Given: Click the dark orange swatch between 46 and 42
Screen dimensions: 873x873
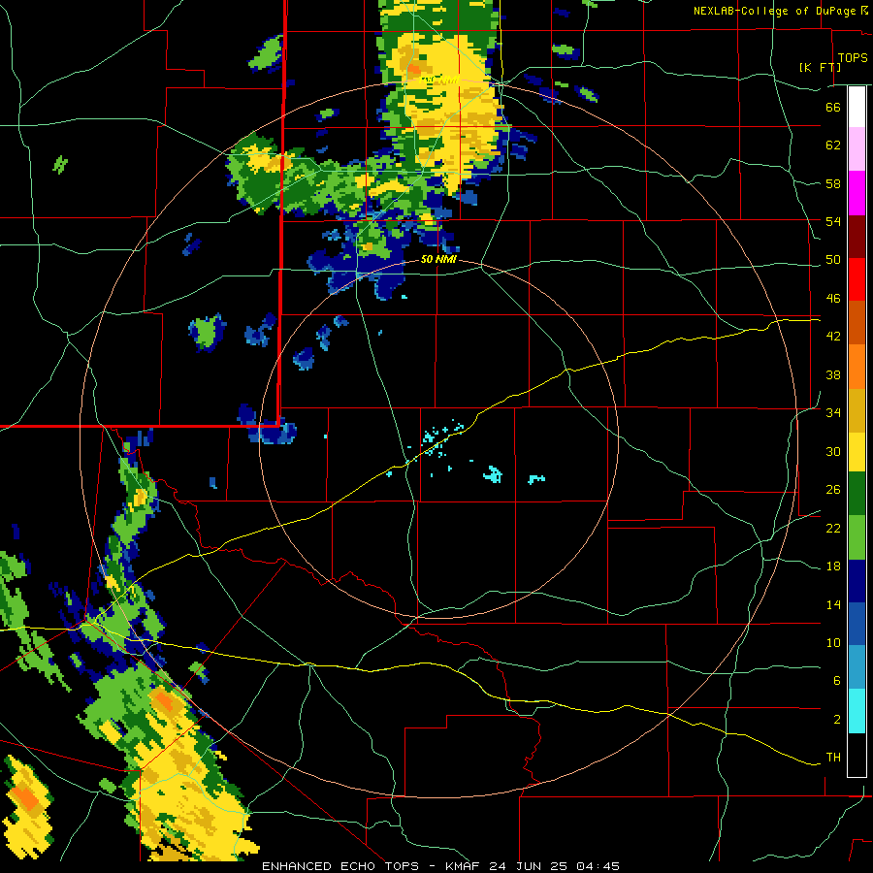Looking at the screenshot, I should (x=857, y=322).
